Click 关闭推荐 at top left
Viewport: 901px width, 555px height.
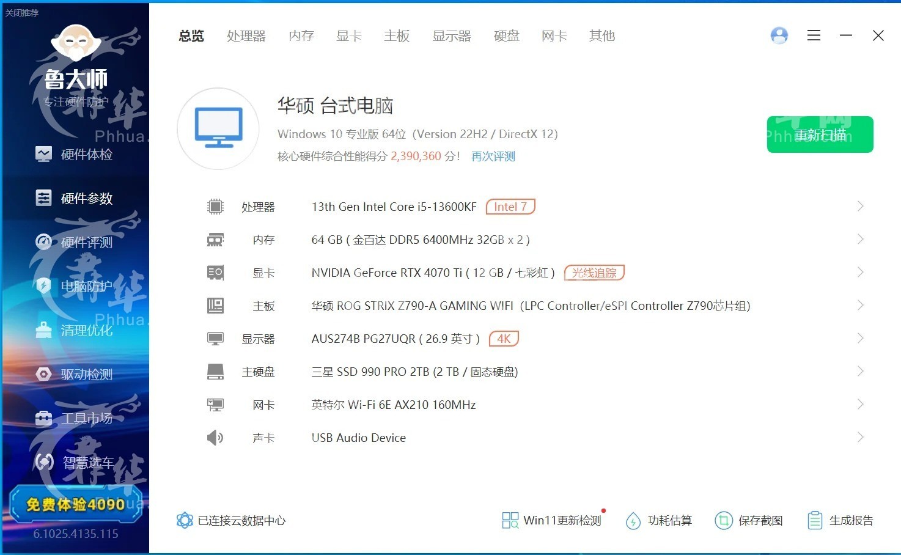[21, 12]
